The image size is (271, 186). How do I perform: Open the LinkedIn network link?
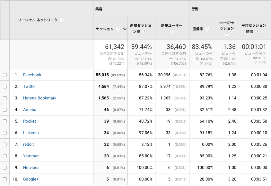pos(31,133)
